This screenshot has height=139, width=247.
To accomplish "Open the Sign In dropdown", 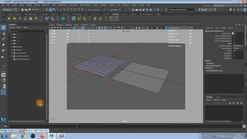I will pos(207,10).
